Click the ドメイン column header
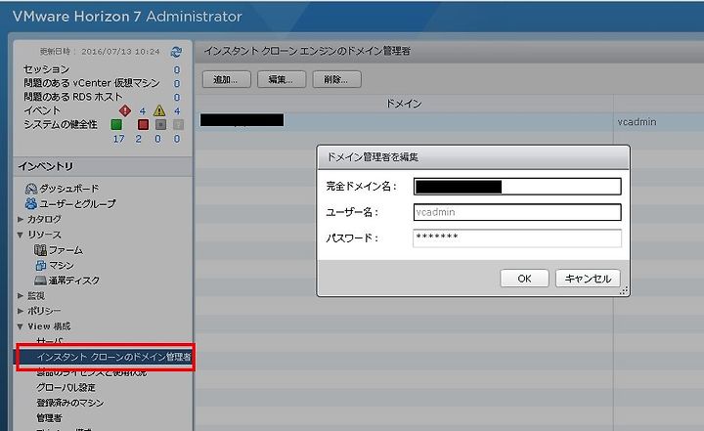This screenshot has height=431, width=704. tap(404, 104)
